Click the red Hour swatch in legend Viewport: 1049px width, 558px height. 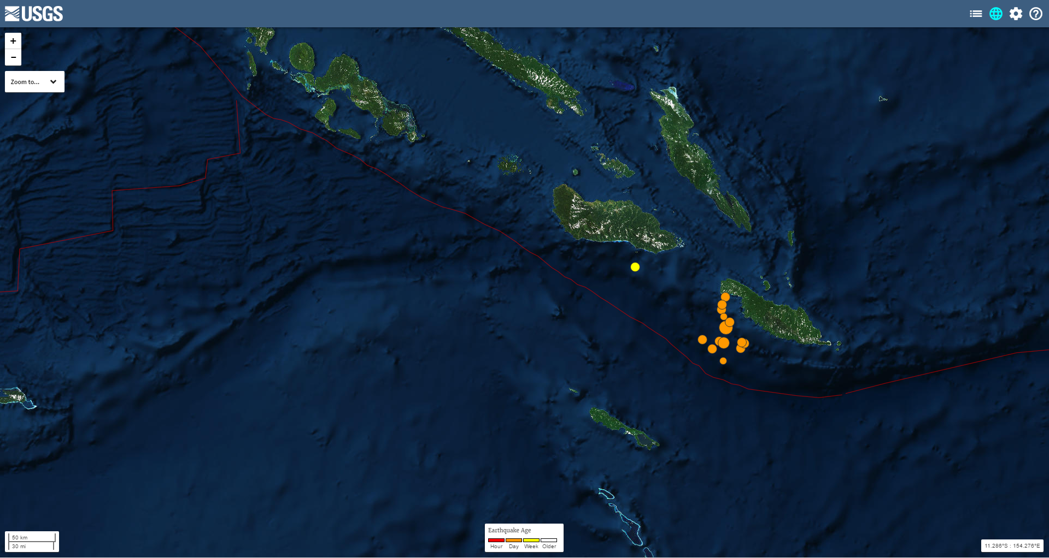496,540
